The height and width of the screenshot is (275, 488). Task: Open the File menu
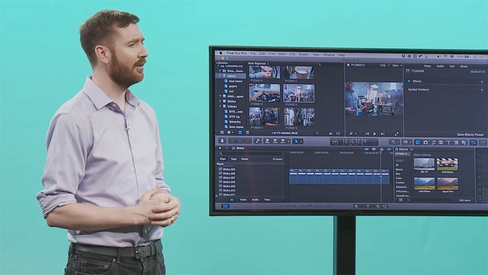tap(253, 54)
